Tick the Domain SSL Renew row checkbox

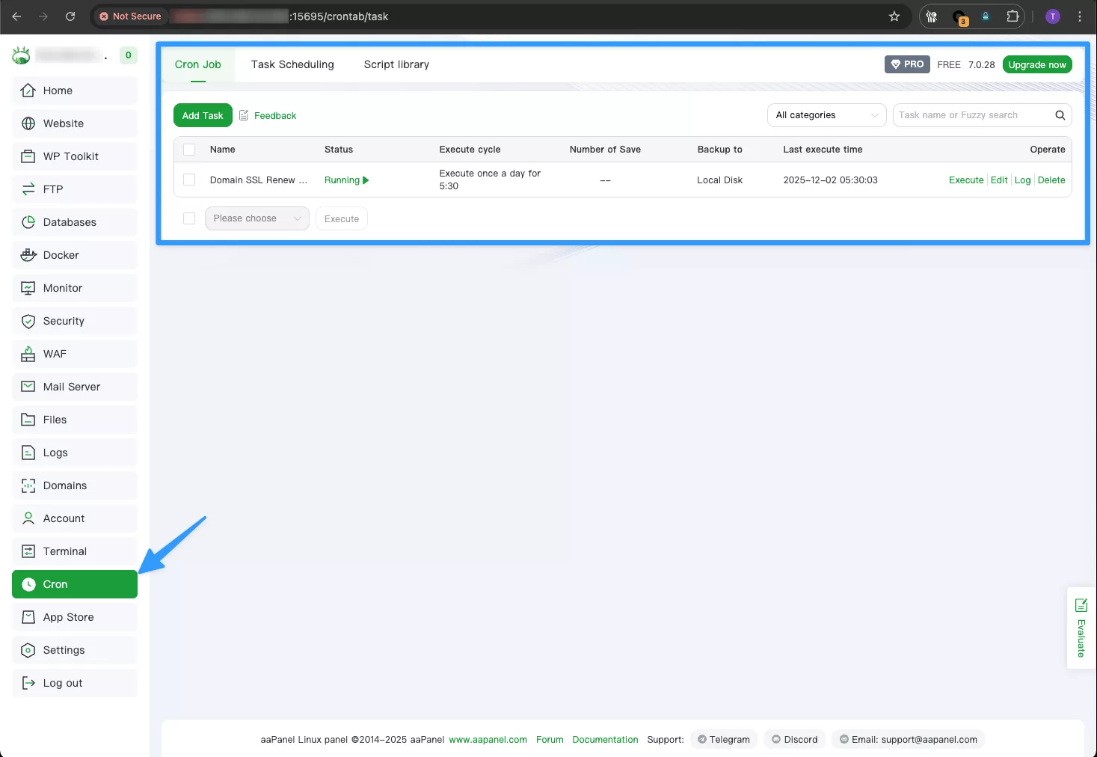(x=189, y=180)
